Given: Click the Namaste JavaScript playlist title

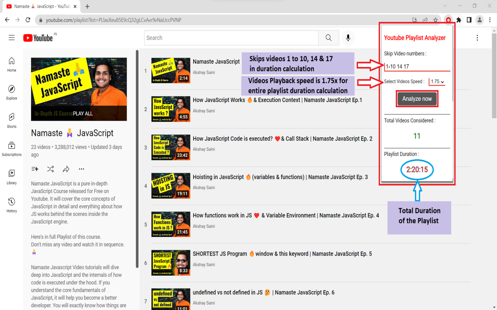Looking at the screenshot, I should (72, 133).
